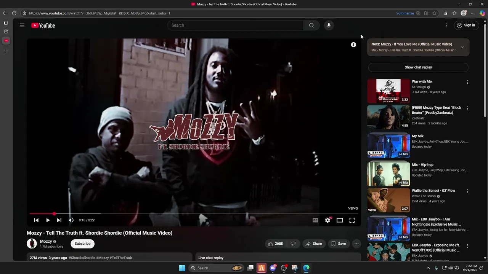
Task: Open Mix - Hip-hop title
Action: [422, 165]
